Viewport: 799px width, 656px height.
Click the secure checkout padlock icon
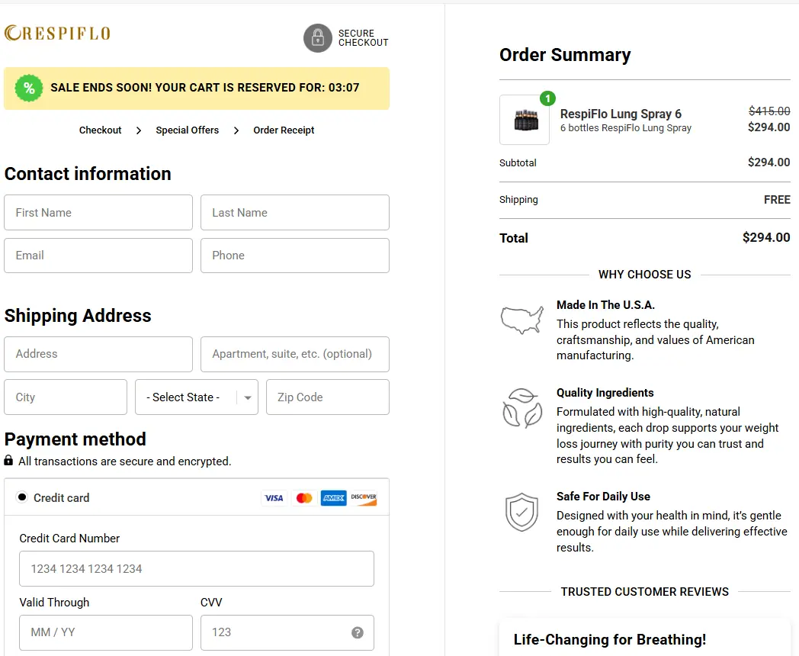tap(318, 37)
